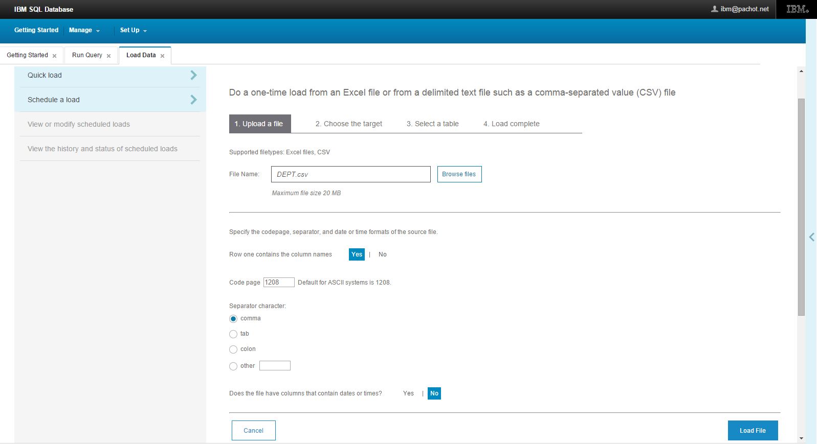Click the Browse files button
The height and width of the screenshot is (444, 817).
tap(459, 174)
